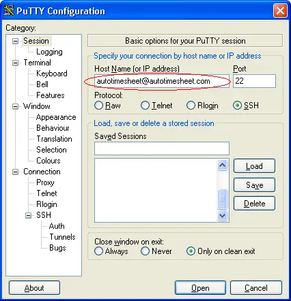
Task: Open Bell settings
Action: [x=42, y=84]
